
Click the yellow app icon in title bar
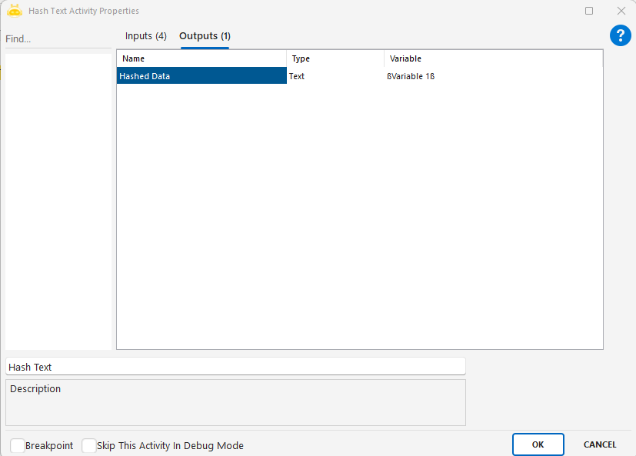14,11
